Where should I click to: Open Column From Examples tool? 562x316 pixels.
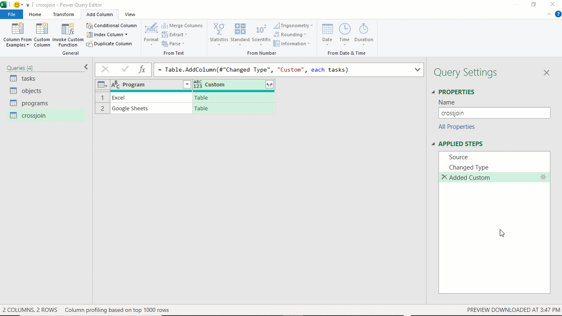(17, 30)
